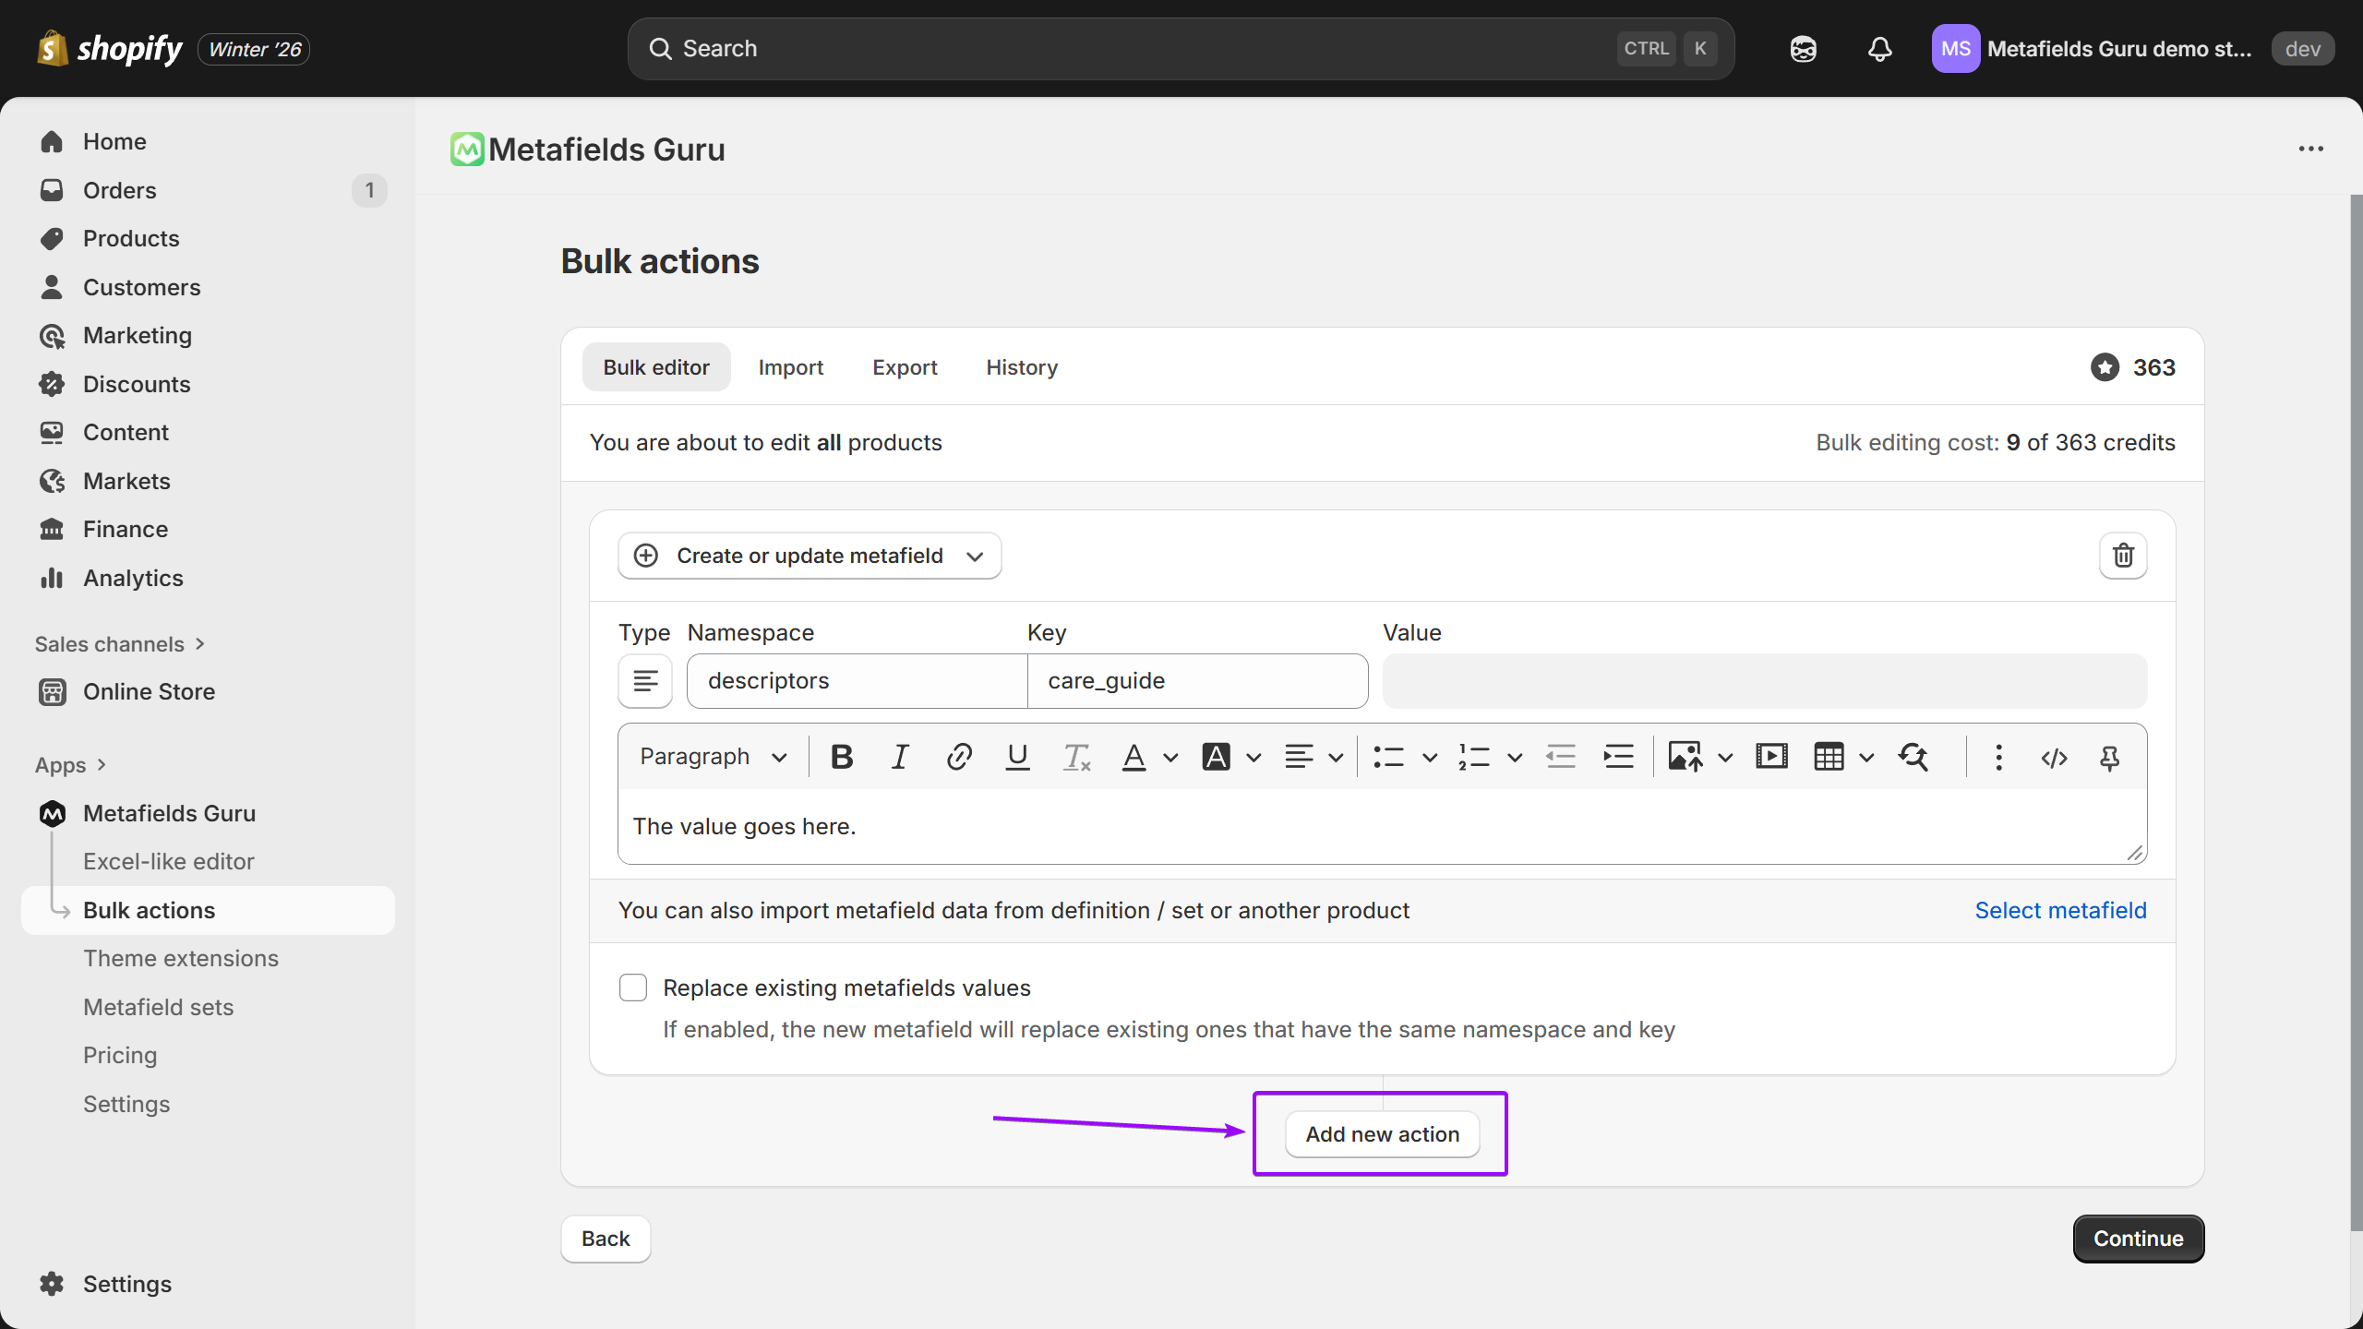Apply italic formatting to the value text
This screenshot has width=2363, height=1329.
pos(899,756)
